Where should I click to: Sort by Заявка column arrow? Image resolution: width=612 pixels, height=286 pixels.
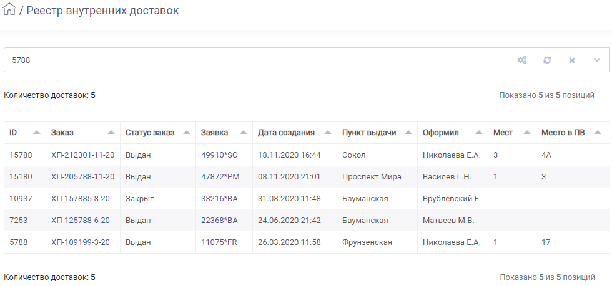coord(244,133)
